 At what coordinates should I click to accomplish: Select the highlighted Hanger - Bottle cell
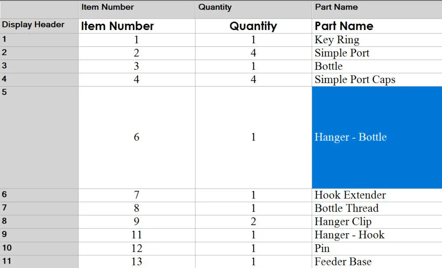[377, 137]
